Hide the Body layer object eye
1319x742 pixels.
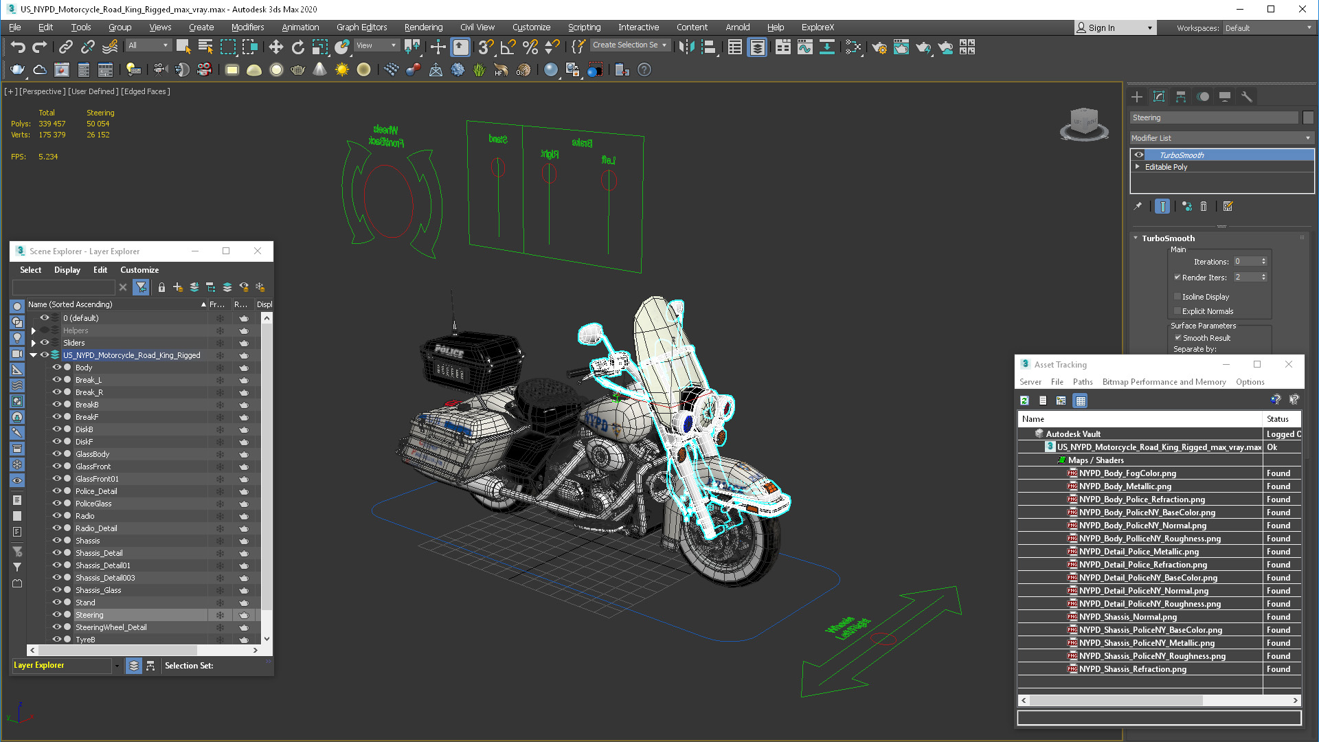(x=57, y=368)
